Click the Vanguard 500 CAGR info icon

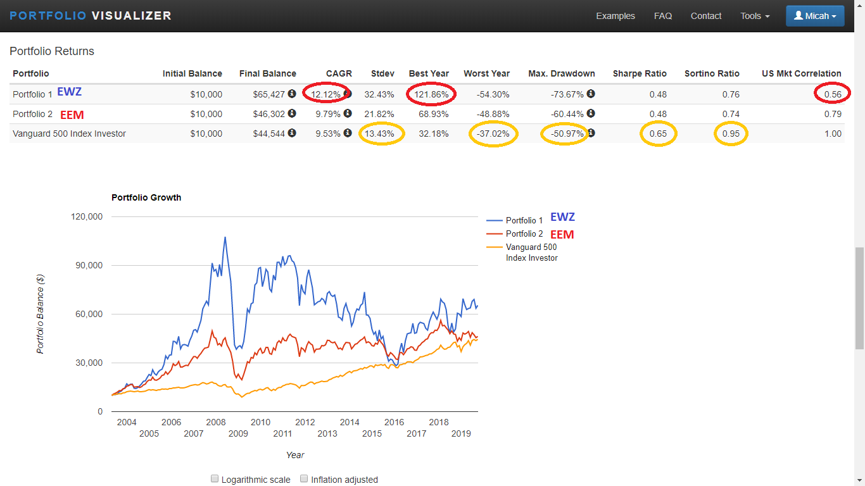click(x=348, y=133)
